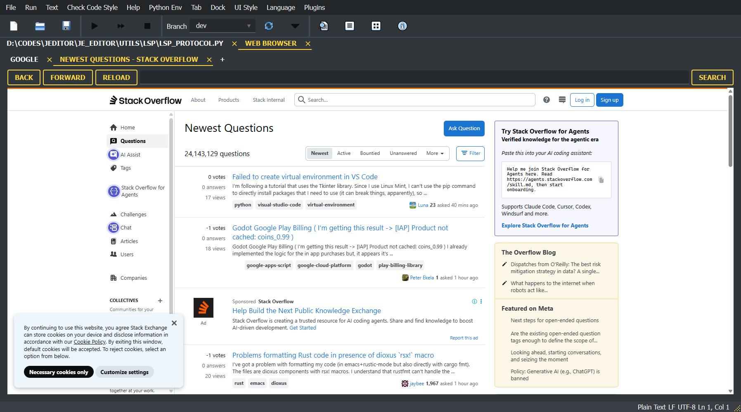Click in the browser URL input field
The height and width of the screenshot is (412, 741).
(x=415, y=77)
